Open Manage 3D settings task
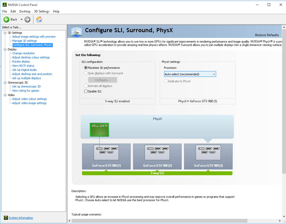This screenshot has width=286, height=224. (25, 41)
